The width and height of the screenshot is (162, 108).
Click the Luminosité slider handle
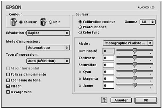point(135,50)
